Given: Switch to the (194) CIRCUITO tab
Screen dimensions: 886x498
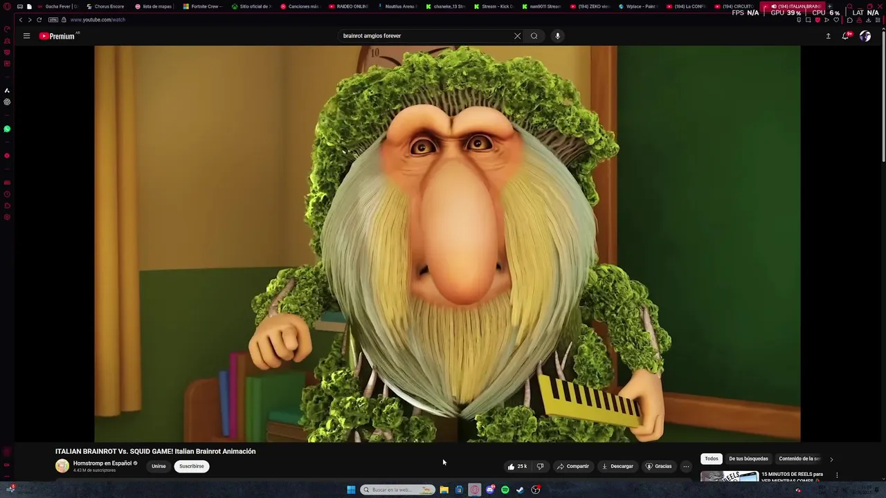Looking at the screenshot, I should click(x=734, y=6).
